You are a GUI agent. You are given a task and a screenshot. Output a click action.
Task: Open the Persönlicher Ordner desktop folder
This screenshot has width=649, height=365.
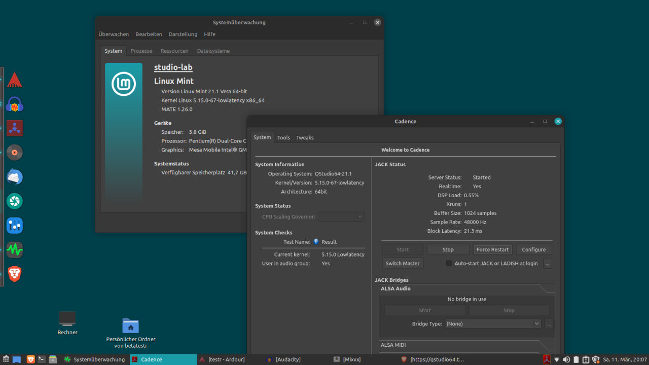130,326
